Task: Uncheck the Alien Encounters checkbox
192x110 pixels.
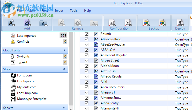Action: point(87,87)
